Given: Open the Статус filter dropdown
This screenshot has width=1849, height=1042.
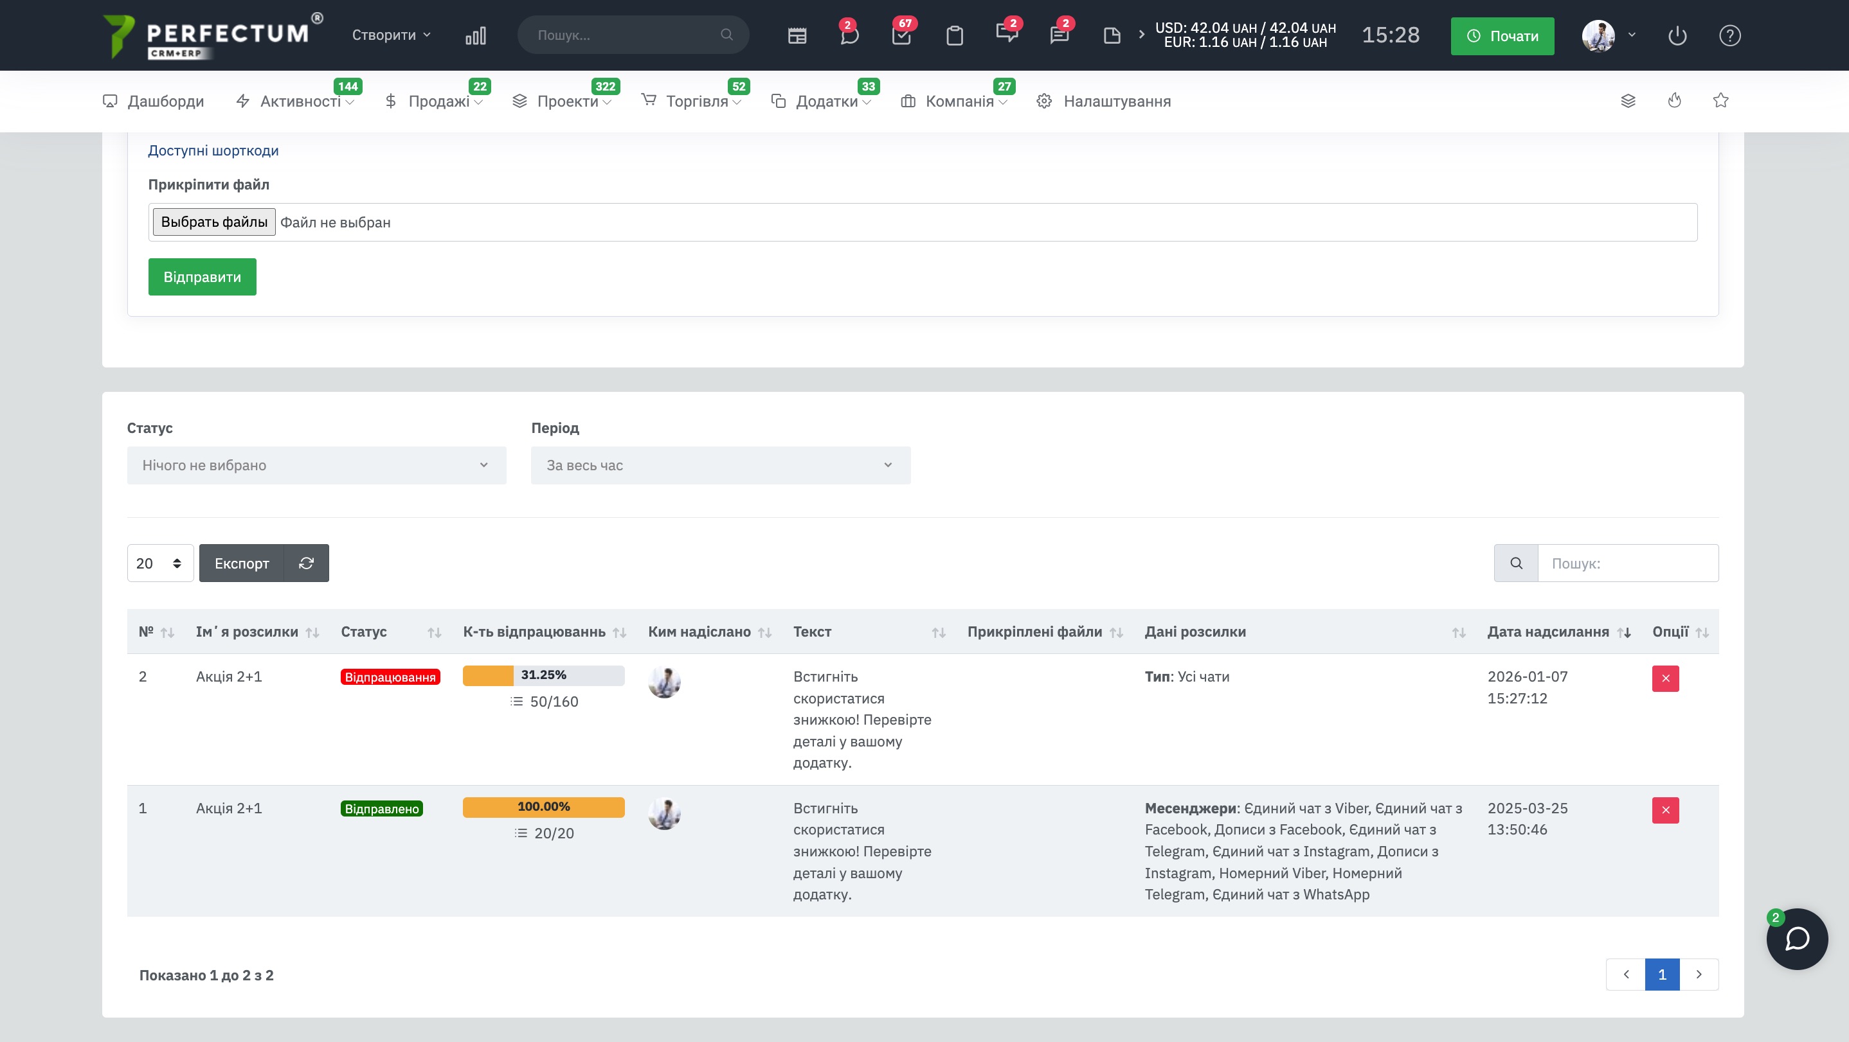Looking at the screenshot, I should (x=316, y=465).
